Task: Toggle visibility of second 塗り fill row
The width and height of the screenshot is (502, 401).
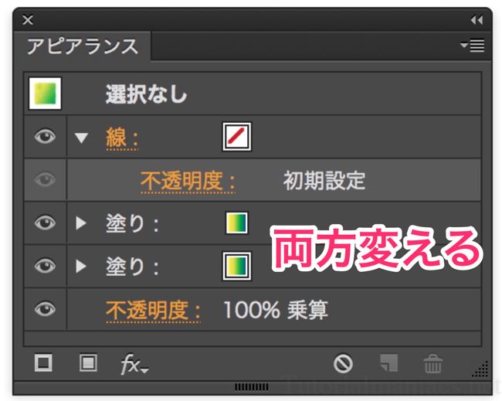Action: tap(45, 266)
